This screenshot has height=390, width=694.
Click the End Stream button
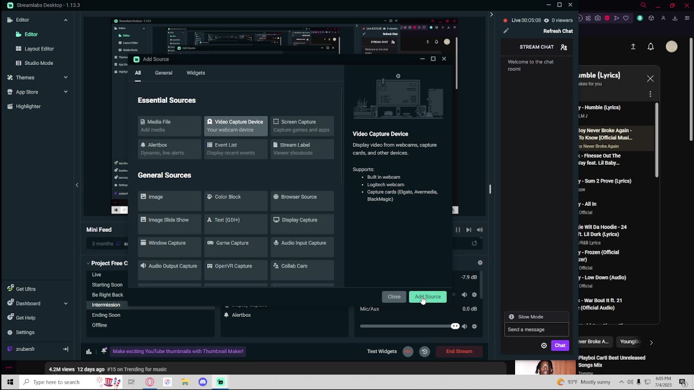coord(459,352)
